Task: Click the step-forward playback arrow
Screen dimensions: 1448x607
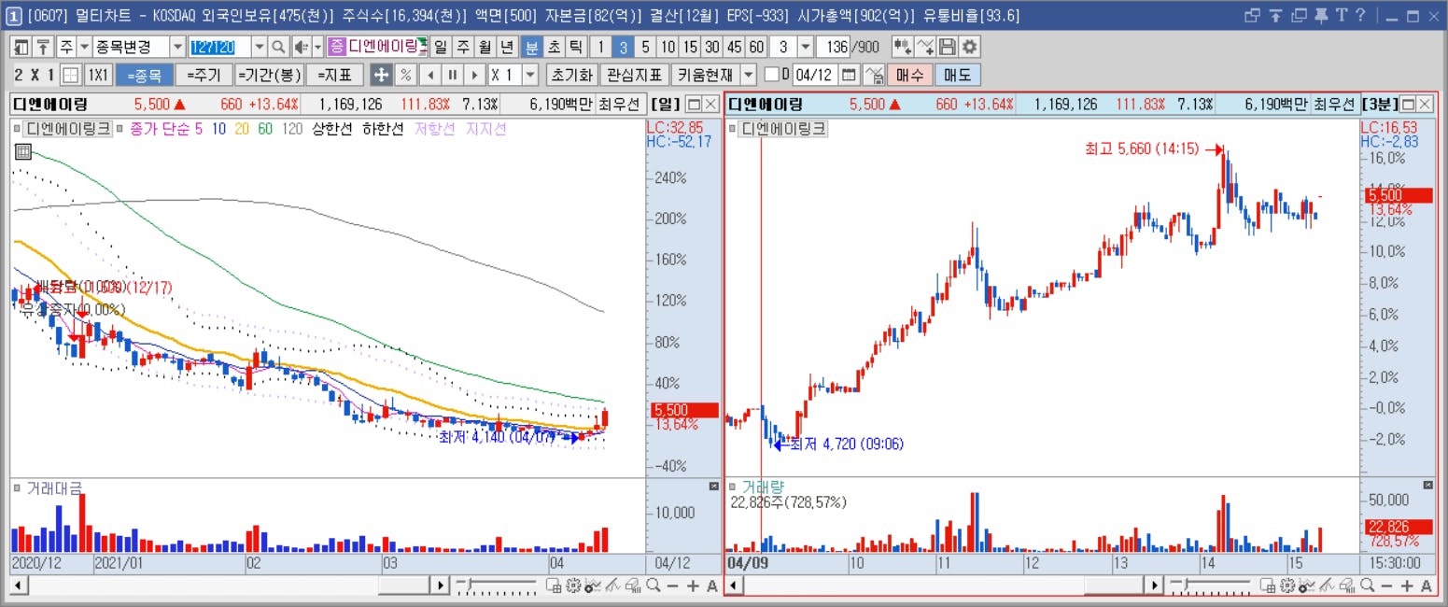Action: pos(474,76)
